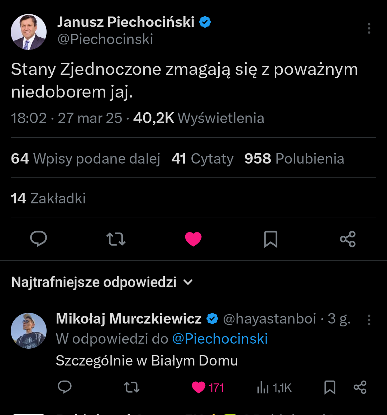Reply to Mikołaj Murczkiewicz's comment
This screenshot has width=387, height=415.
(65, 387)
